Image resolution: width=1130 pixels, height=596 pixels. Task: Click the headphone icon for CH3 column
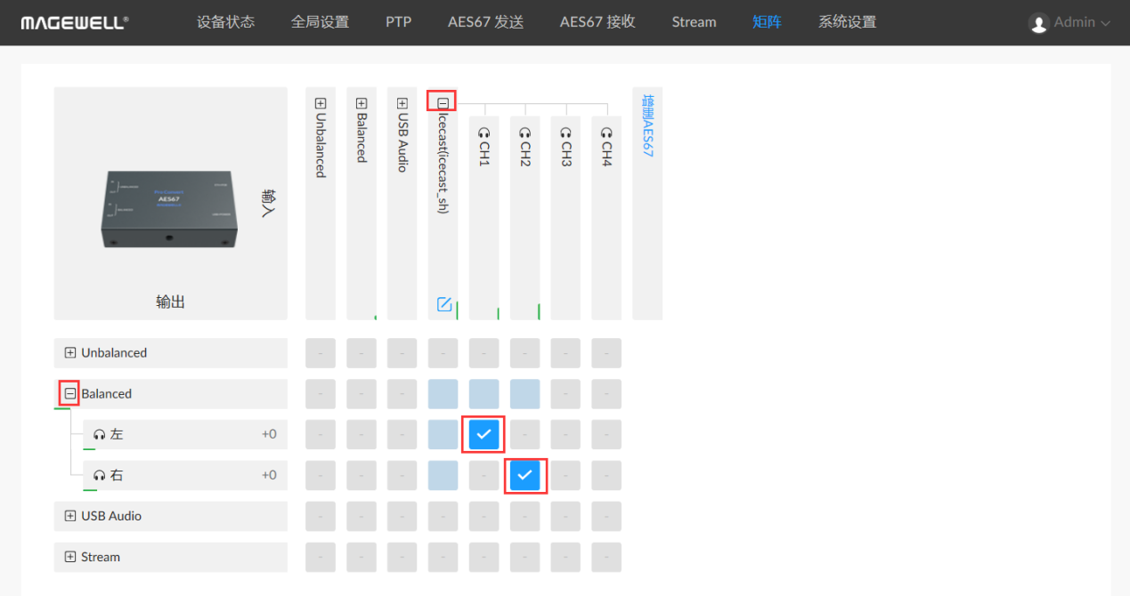565,133
